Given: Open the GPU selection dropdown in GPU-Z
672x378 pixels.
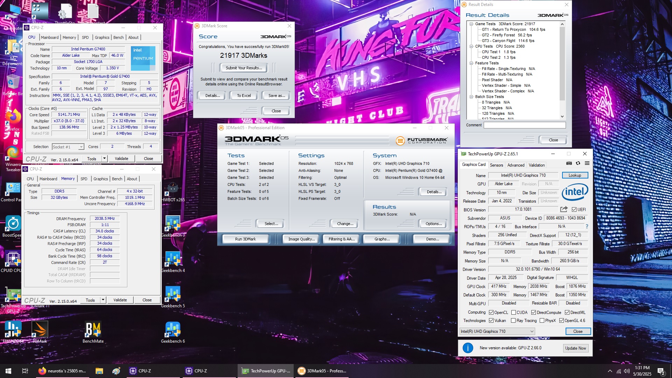Looking at the screenshot, I should [x=497, y=331].
